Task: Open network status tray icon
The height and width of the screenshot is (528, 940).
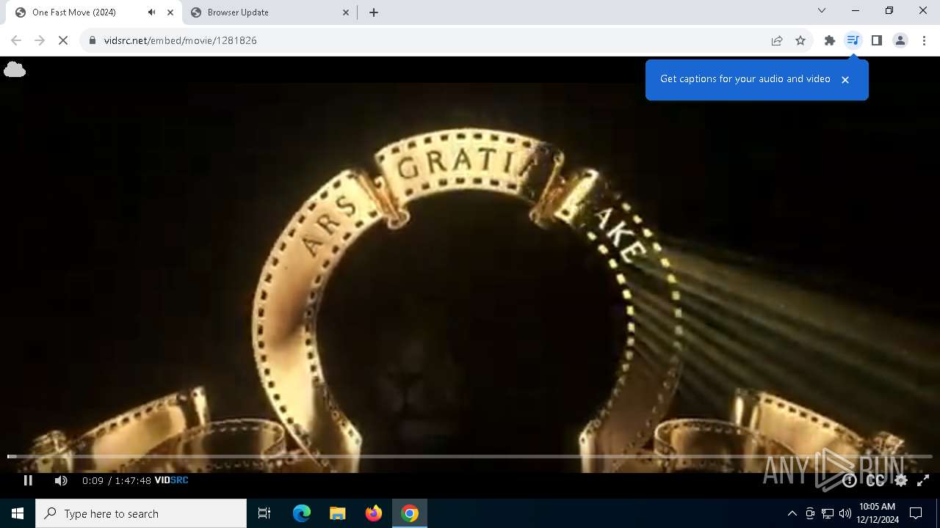Action: 828,513
